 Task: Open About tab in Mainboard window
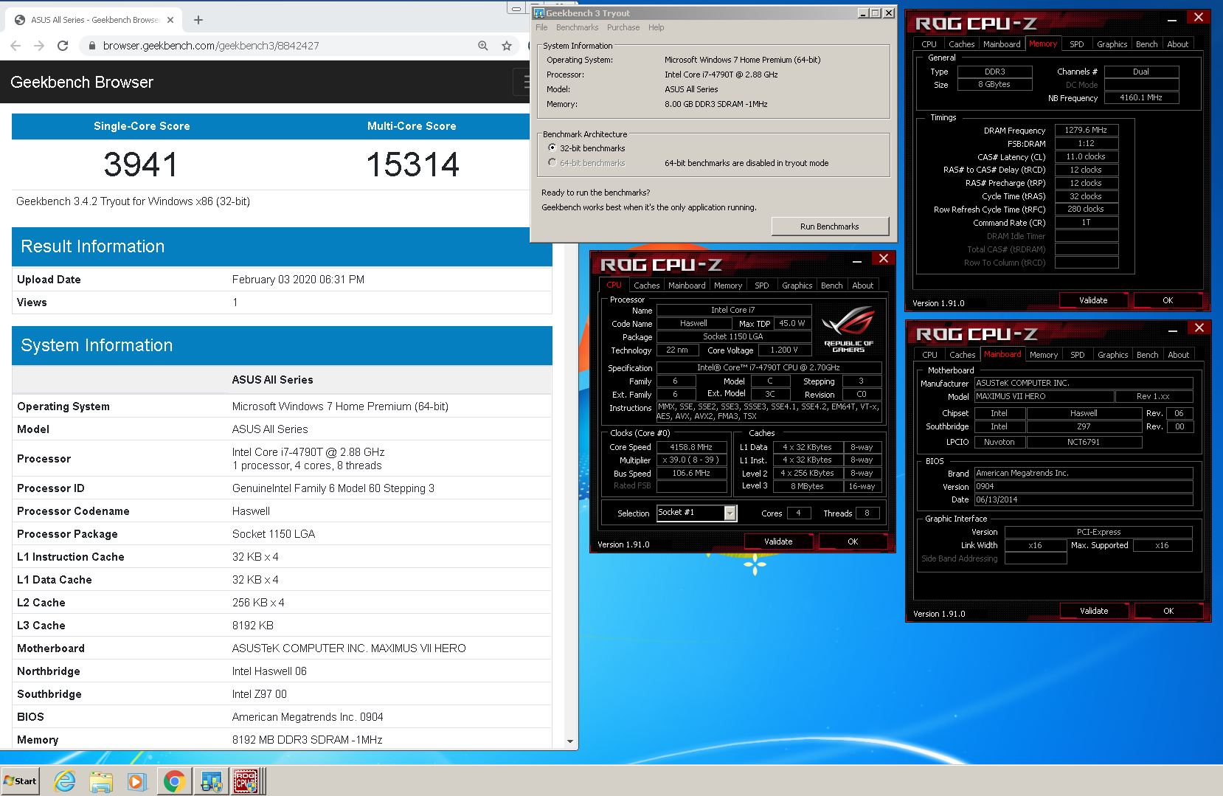coord(1179,355)
